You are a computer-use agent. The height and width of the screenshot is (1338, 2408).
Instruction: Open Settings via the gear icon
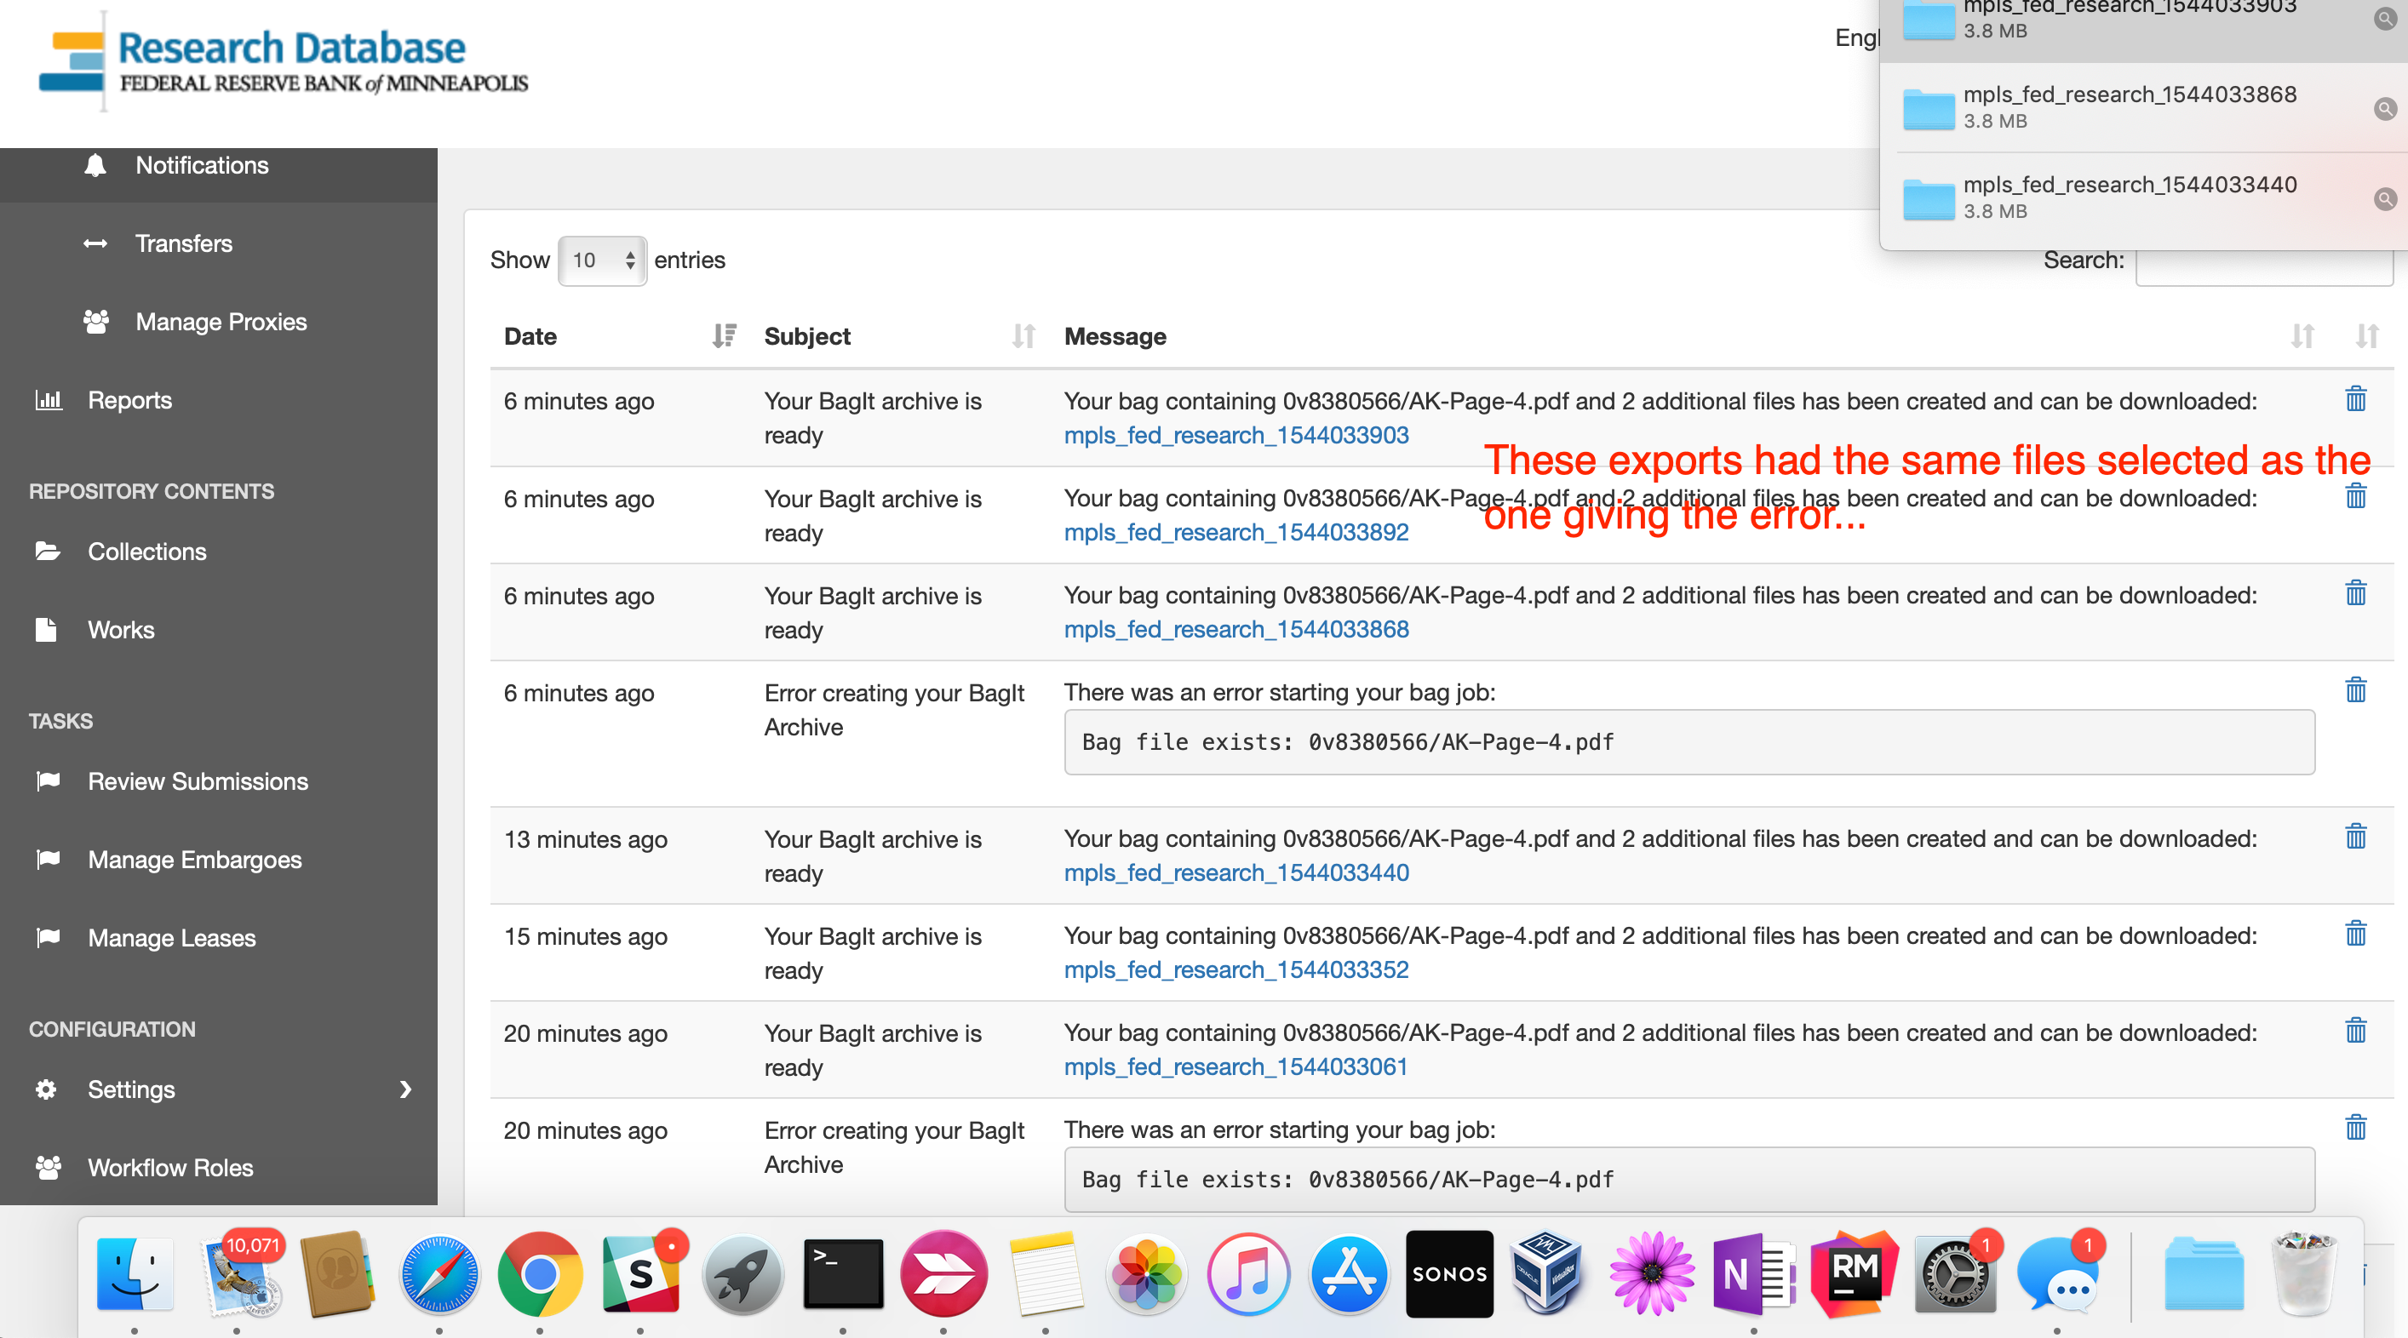(44, 1089)
